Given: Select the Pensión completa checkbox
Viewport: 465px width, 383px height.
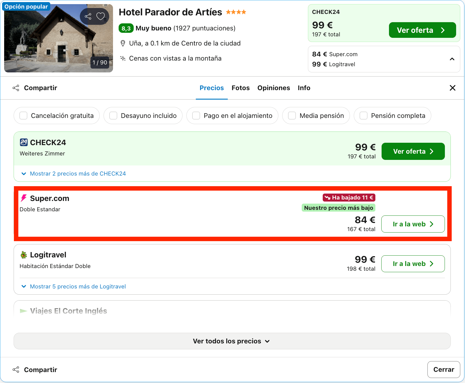Looking at the screenshot, I should pyautogui.click(x=364, y=116).
